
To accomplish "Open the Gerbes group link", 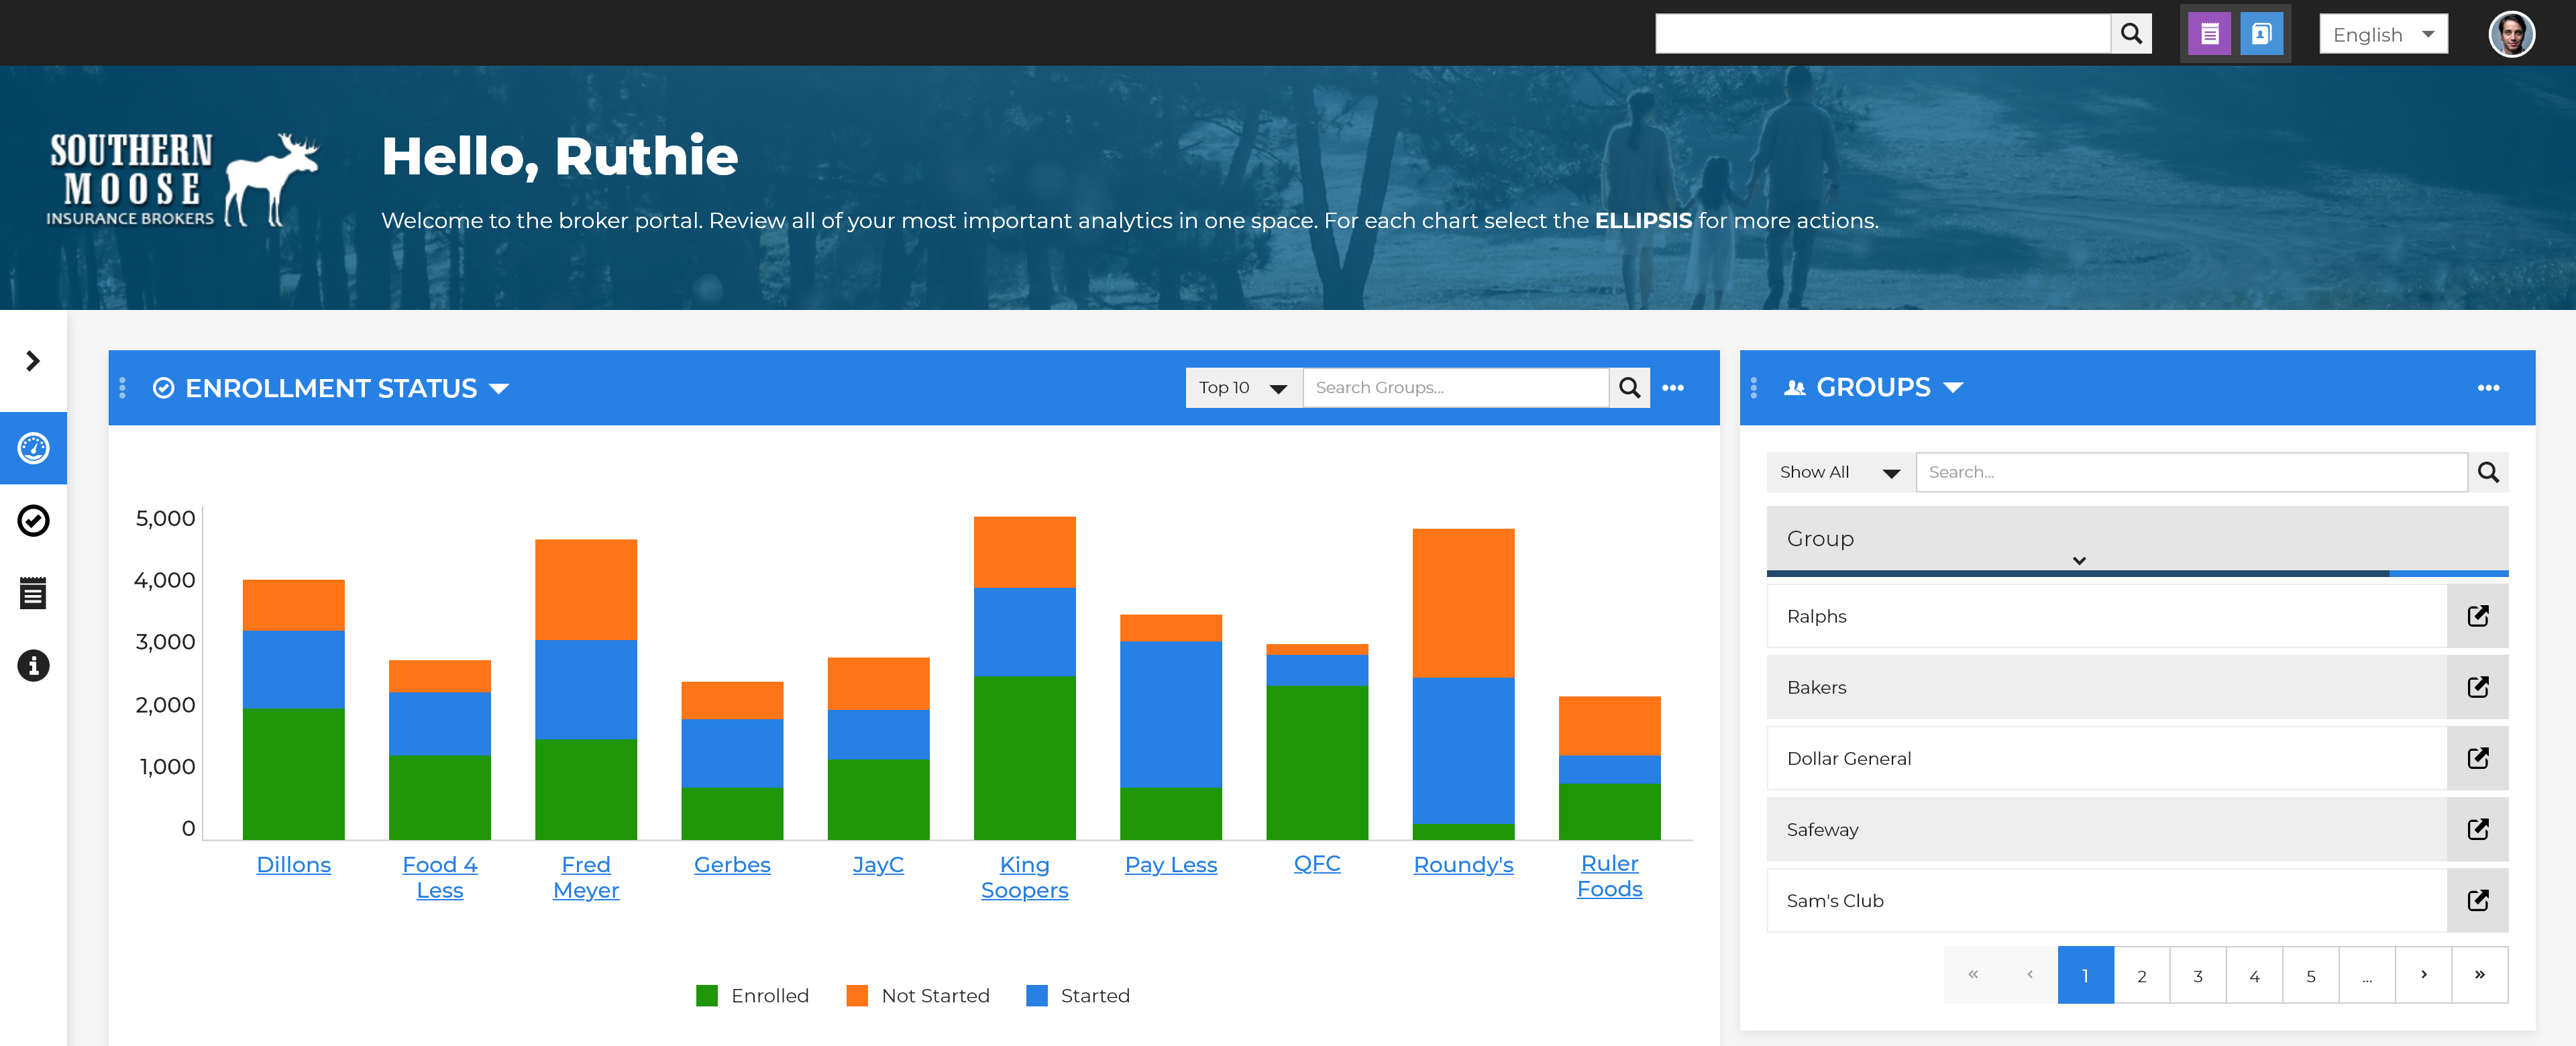I will coord(732,865).
